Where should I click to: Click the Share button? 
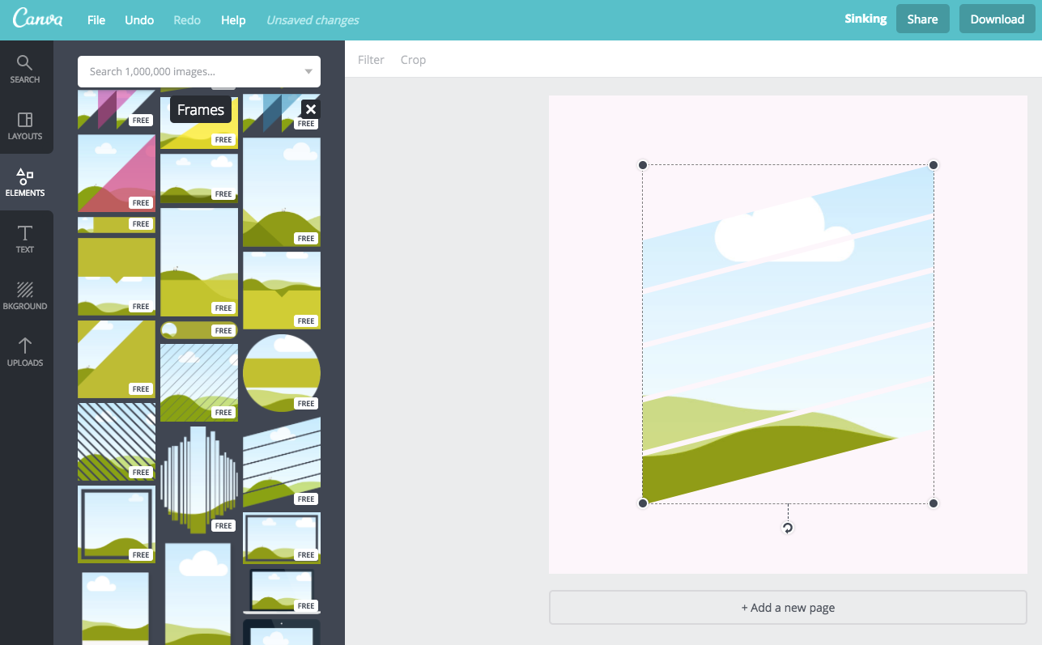coord(922,19)
